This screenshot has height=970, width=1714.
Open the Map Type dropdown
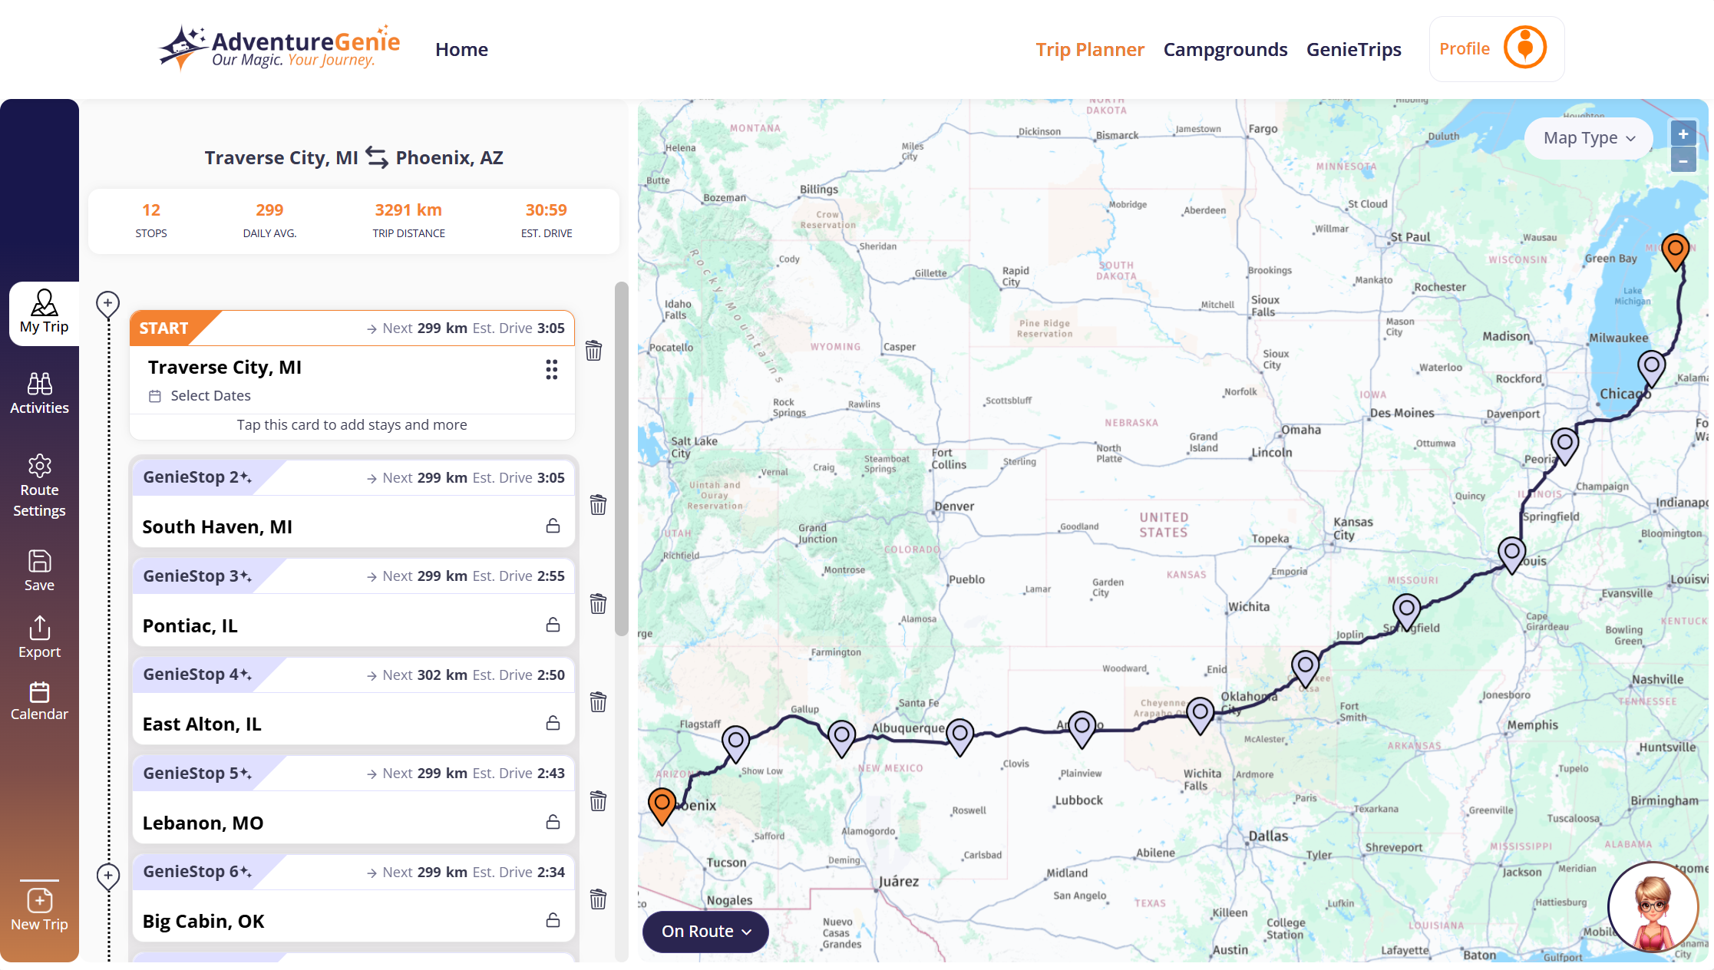pyautogui.click(x=1589, y=138)
